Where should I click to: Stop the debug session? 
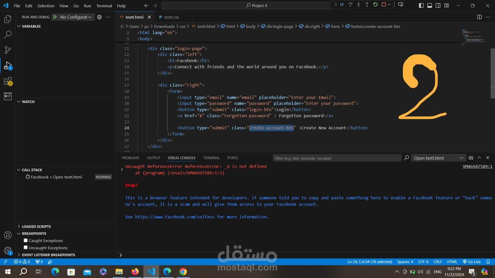384,5
